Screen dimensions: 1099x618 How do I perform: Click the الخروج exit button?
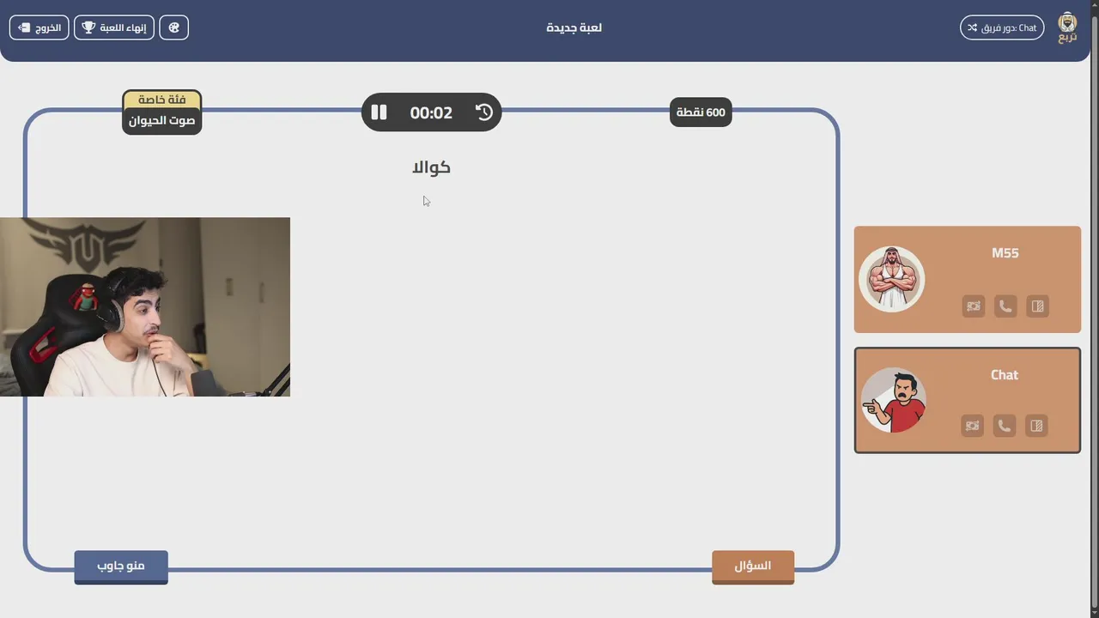pos(39,27)
